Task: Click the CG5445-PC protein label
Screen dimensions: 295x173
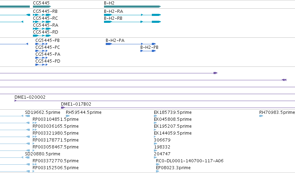Action: tap(47, 47)
